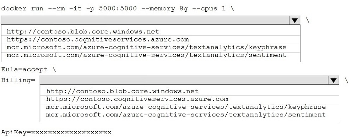
Task: Click the Billing= label
Action: 18,80
